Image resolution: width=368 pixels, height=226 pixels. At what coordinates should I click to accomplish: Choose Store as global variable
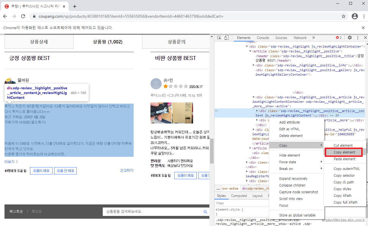click(296, 215)
